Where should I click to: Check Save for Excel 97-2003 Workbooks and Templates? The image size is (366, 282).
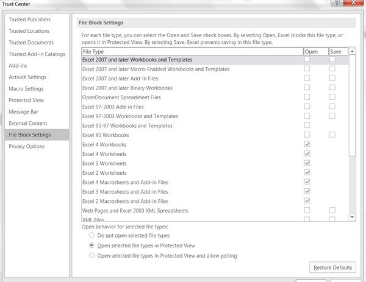(332, 116)
